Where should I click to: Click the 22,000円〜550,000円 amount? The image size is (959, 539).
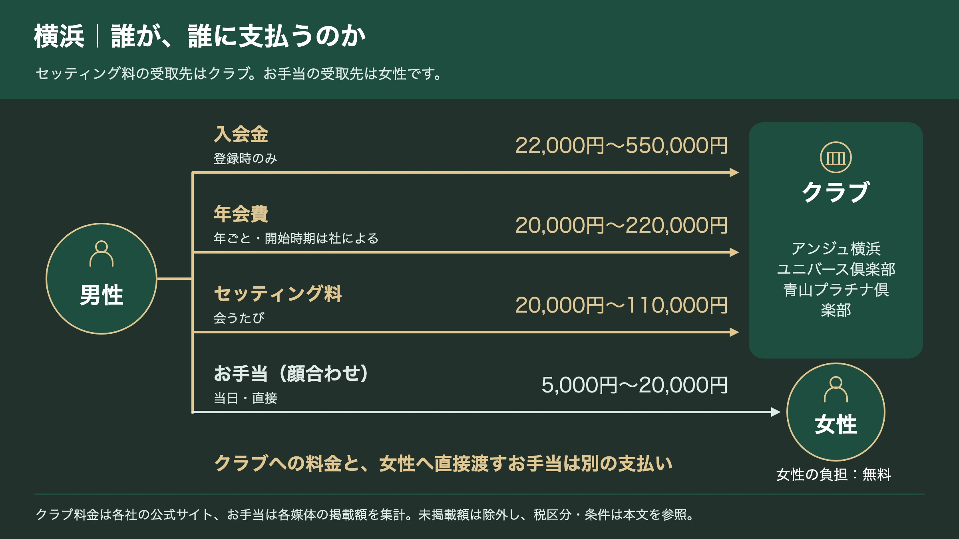tap(621, 146)
